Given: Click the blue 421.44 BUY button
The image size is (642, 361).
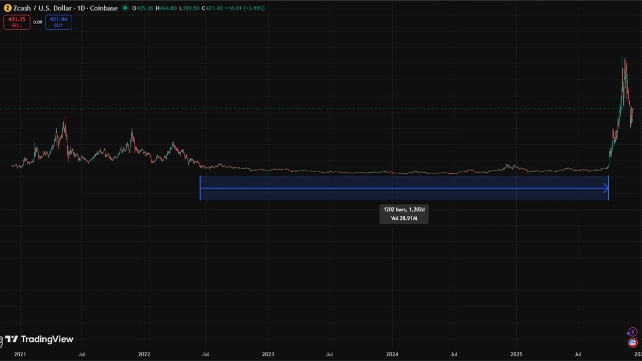Looking at the screenshot, I should click(58, 22).
